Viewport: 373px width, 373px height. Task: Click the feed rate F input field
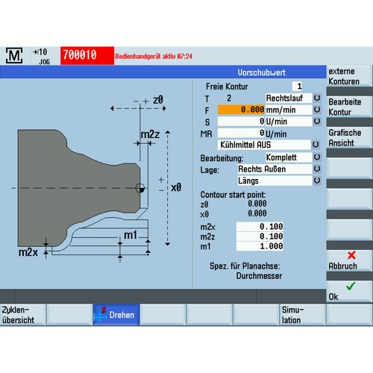pos(241,110)
